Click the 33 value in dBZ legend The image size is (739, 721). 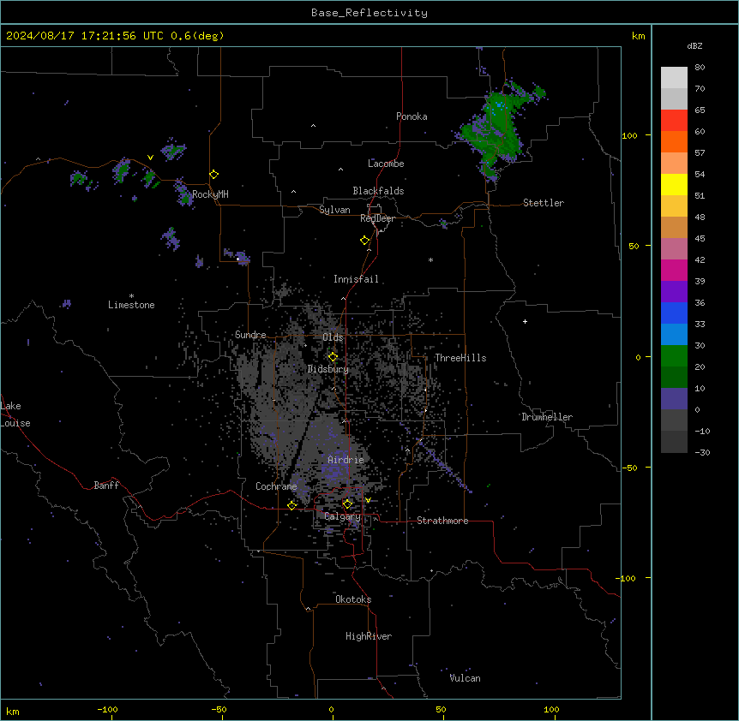[x=700, y=325]
